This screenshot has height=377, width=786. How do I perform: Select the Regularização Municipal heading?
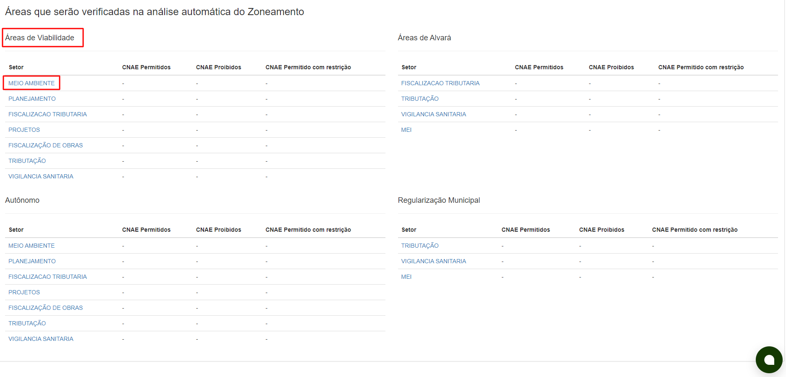(x=439, y=200)
